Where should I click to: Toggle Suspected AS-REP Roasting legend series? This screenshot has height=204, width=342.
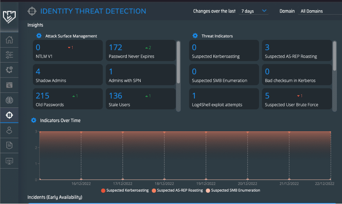point(177,190)
